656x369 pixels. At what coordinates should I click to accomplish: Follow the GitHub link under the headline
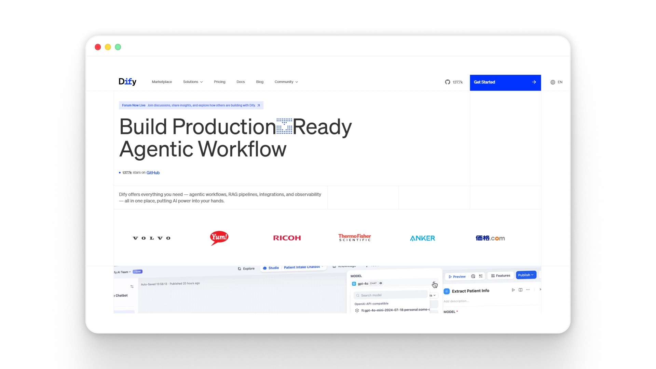pyautogui.click(x=153, y=173)
